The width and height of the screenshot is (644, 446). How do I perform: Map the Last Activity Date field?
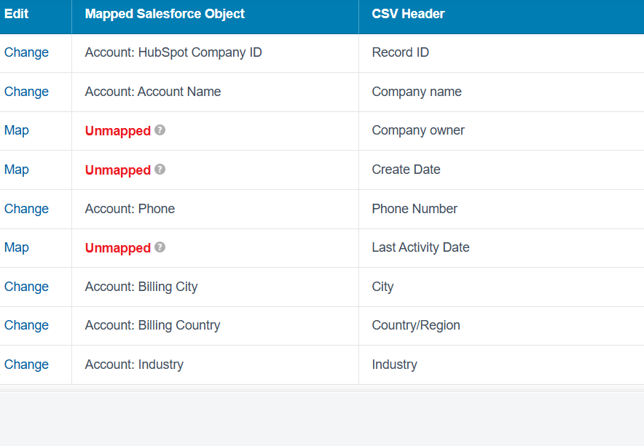pos(17,247)
